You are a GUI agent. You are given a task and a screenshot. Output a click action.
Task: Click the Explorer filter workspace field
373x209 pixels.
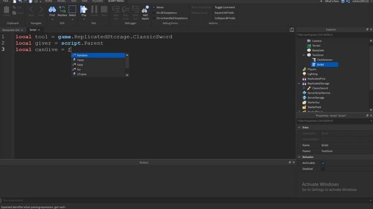[334, 35]
